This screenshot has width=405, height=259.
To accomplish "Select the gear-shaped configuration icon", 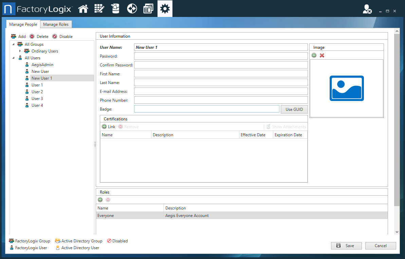I will 165,8.
